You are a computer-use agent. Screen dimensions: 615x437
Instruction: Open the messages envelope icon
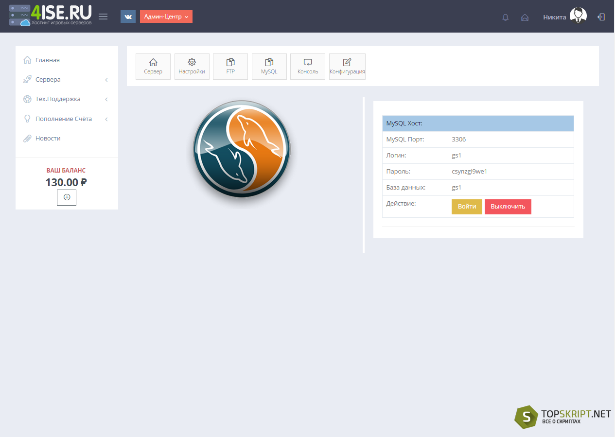[x=525, y=17]
